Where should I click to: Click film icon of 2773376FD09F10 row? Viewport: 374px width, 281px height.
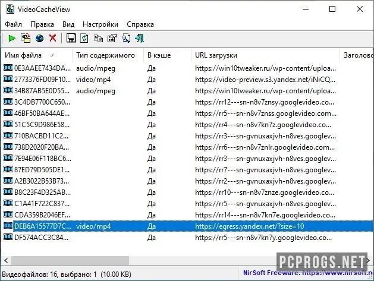coord(8,79)
